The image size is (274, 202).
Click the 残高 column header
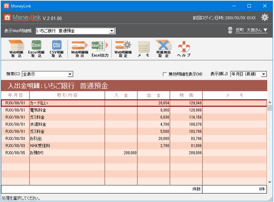pos(186,95)
